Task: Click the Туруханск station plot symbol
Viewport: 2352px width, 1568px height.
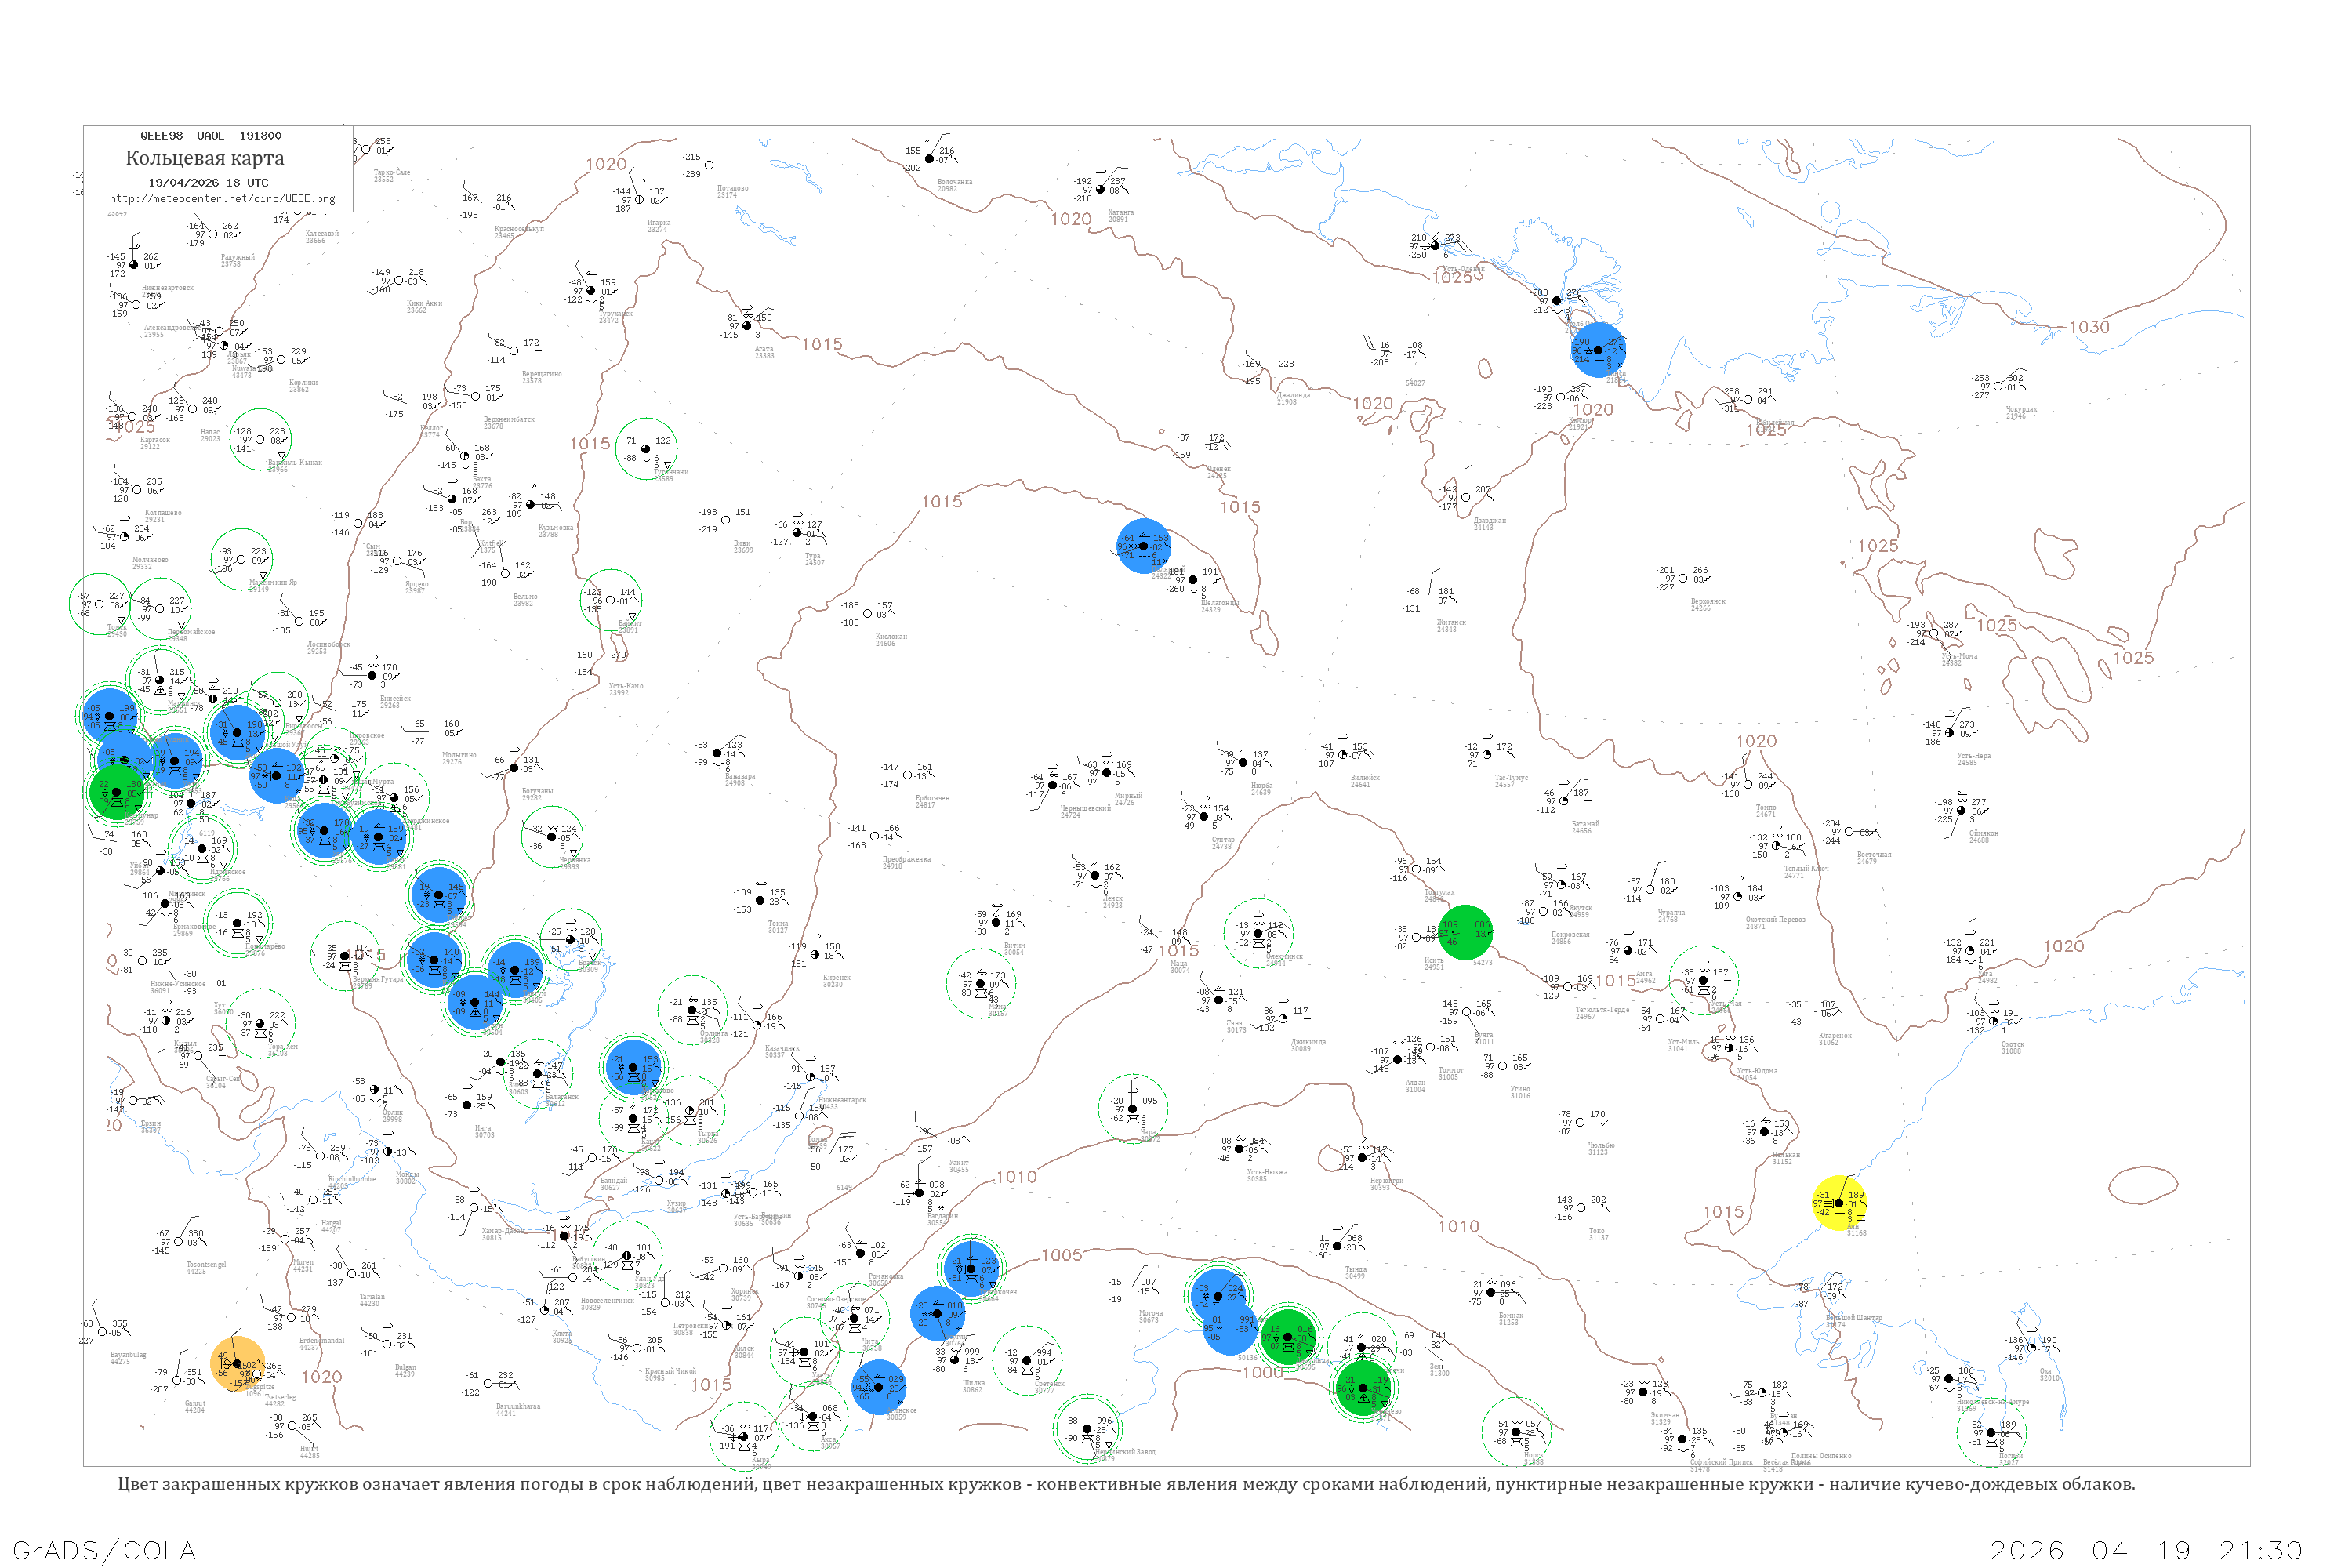Action: pos(591,291)
